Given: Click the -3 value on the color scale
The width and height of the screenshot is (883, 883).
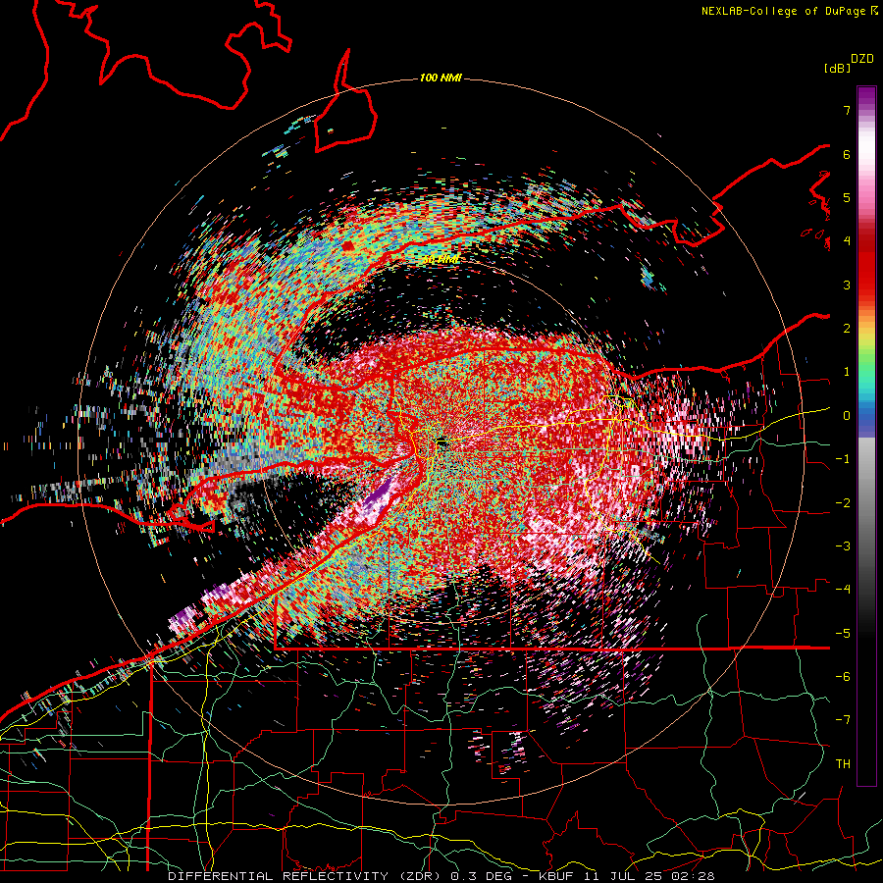Looking at the screenshot, I should pyautogui.click(x=843, y=546).
